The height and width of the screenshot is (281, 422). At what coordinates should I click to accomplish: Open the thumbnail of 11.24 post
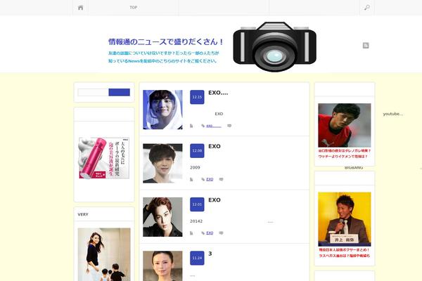pos(162,266)
